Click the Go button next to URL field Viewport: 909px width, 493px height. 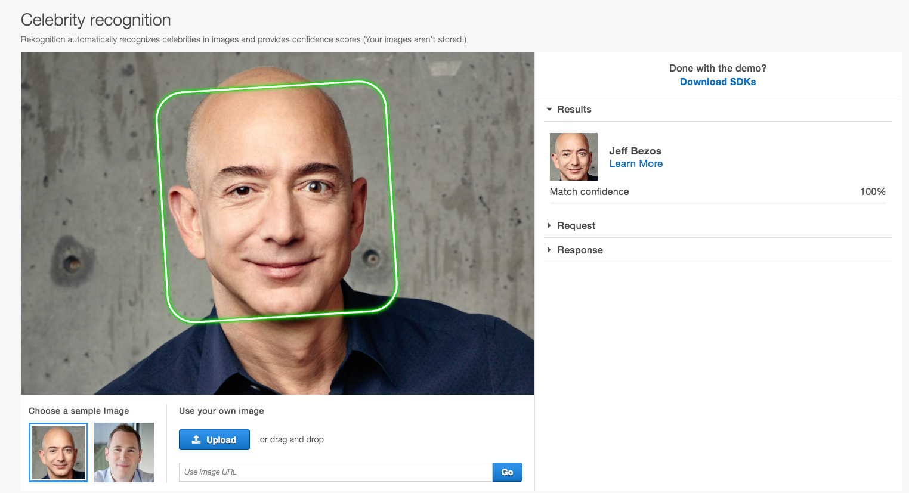pyautogui.click(x=507, y=472)
